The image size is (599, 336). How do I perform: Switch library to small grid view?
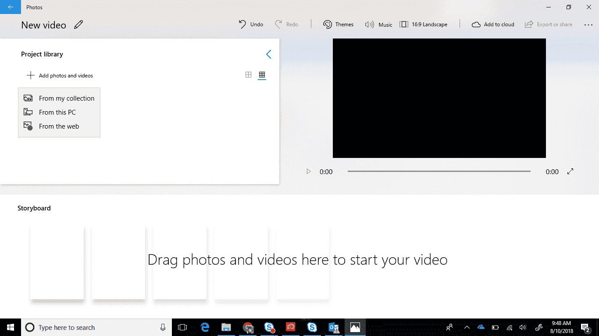click(262, 75)
